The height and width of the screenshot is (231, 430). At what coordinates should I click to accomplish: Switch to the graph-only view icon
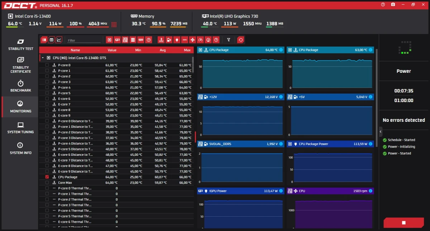59,40
